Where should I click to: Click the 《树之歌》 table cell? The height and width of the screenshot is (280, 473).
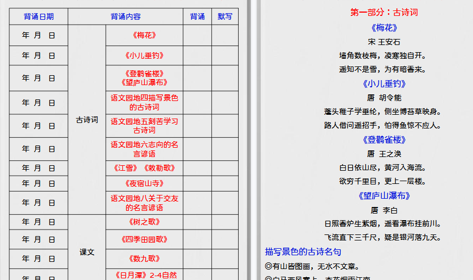pos(144,222)
